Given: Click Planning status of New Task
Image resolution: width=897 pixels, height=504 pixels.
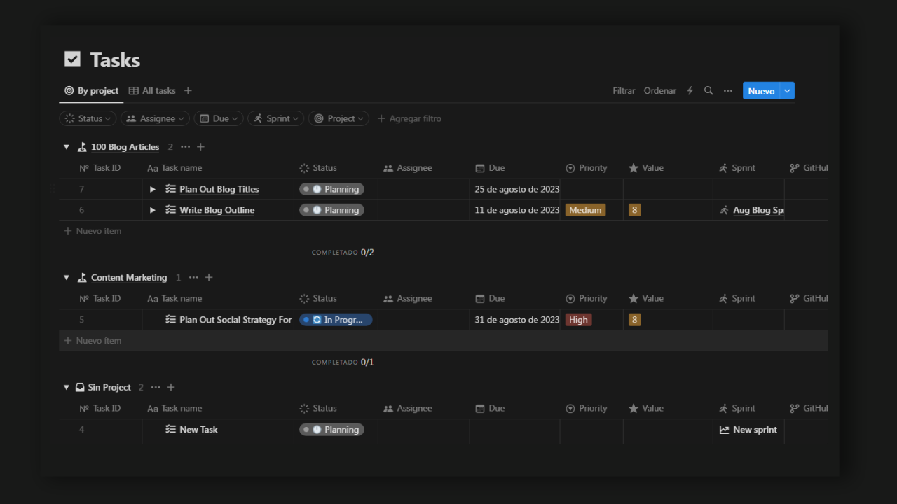Looking at the screenshot, I should pyautogui.click(x=331, y=430).
